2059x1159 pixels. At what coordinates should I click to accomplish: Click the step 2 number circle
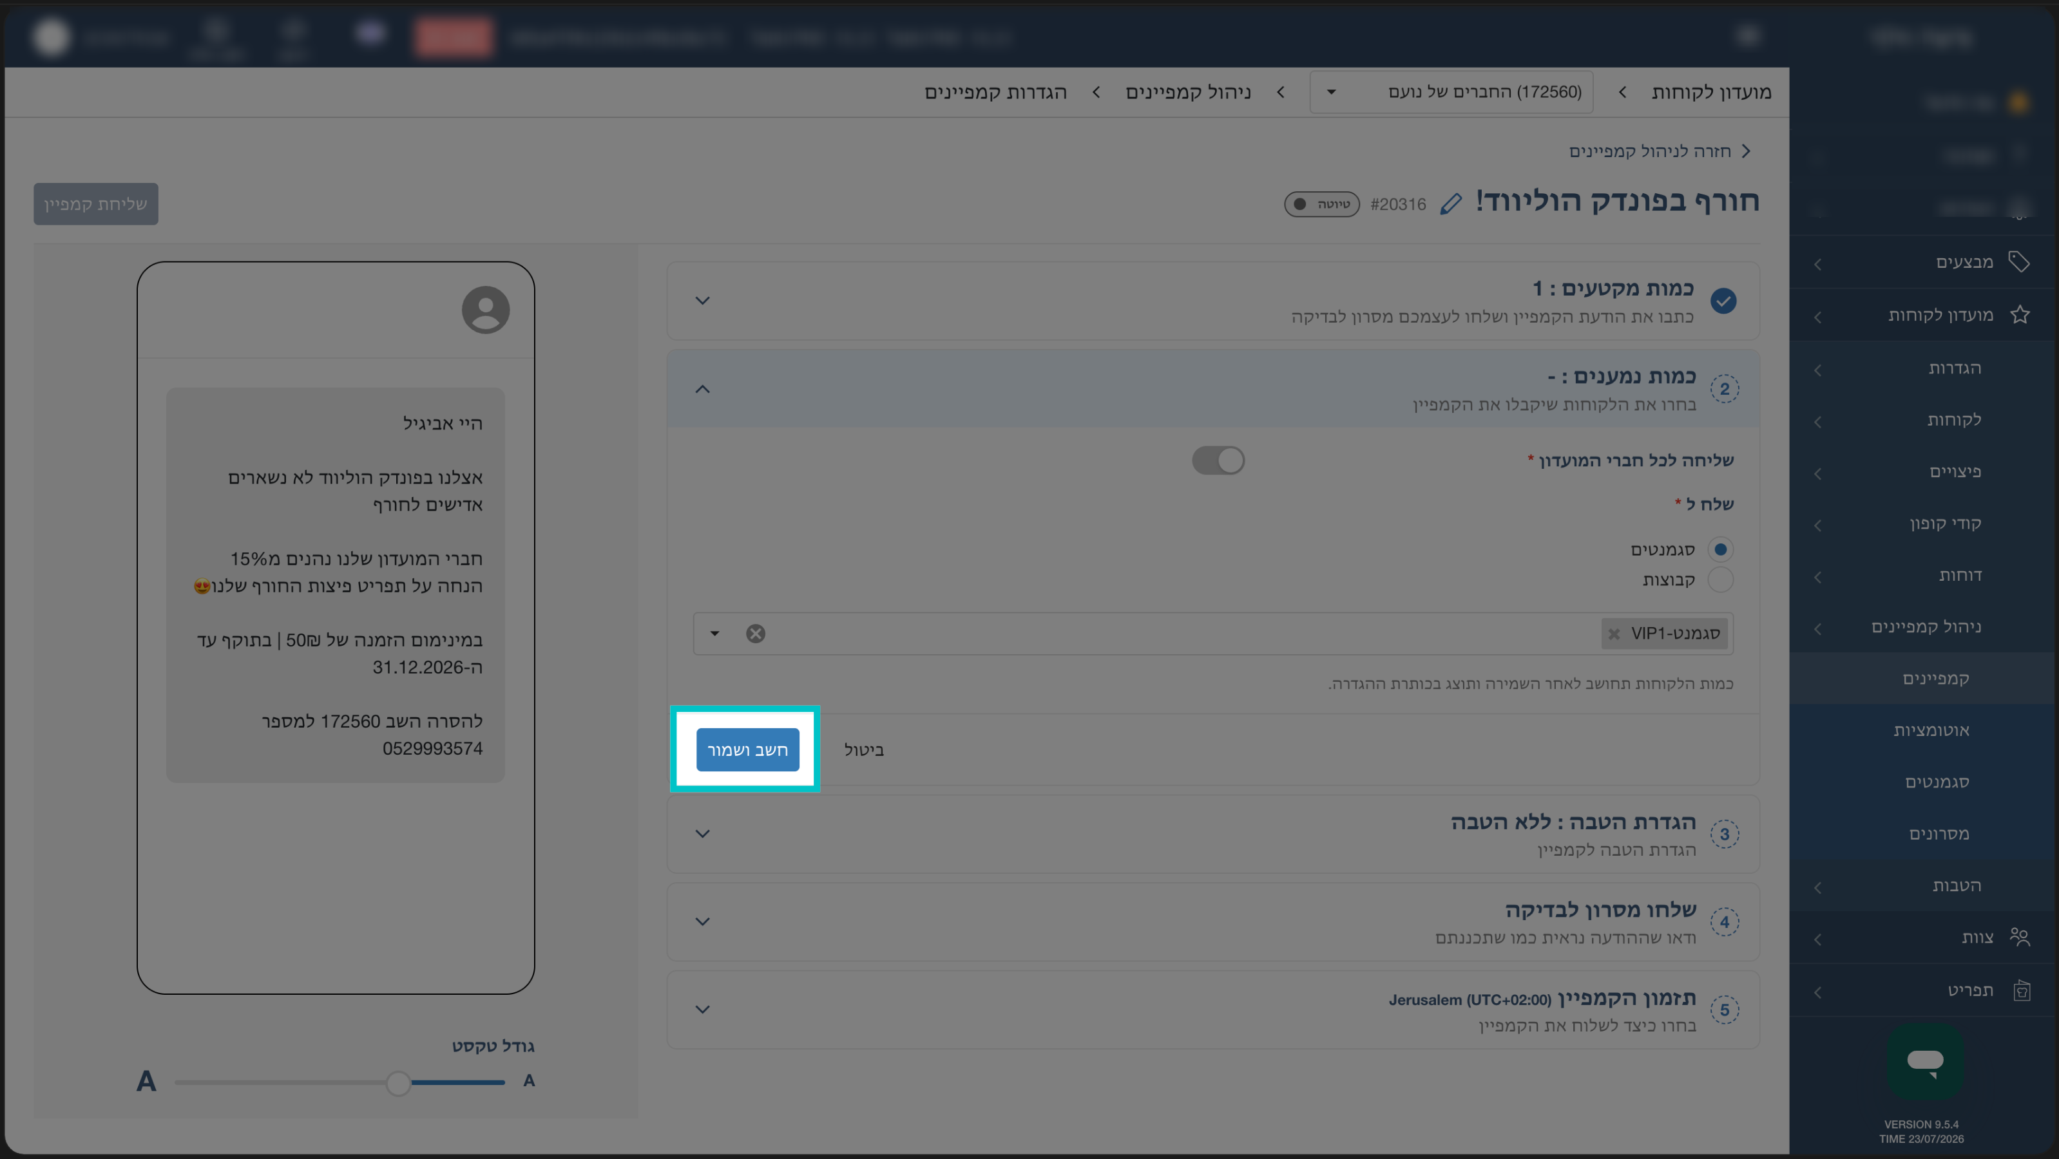click(x=1724, y=389)
